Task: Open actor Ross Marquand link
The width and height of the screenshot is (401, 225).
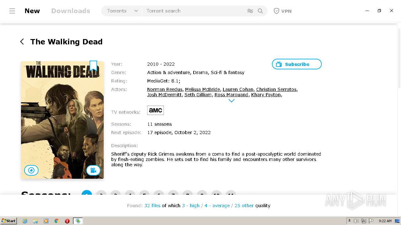Action: 232,95
